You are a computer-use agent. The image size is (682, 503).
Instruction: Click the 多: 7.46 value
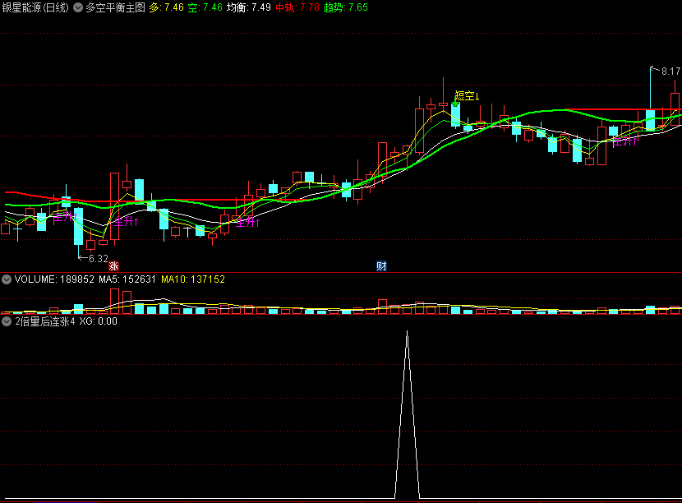pos(167,7)
